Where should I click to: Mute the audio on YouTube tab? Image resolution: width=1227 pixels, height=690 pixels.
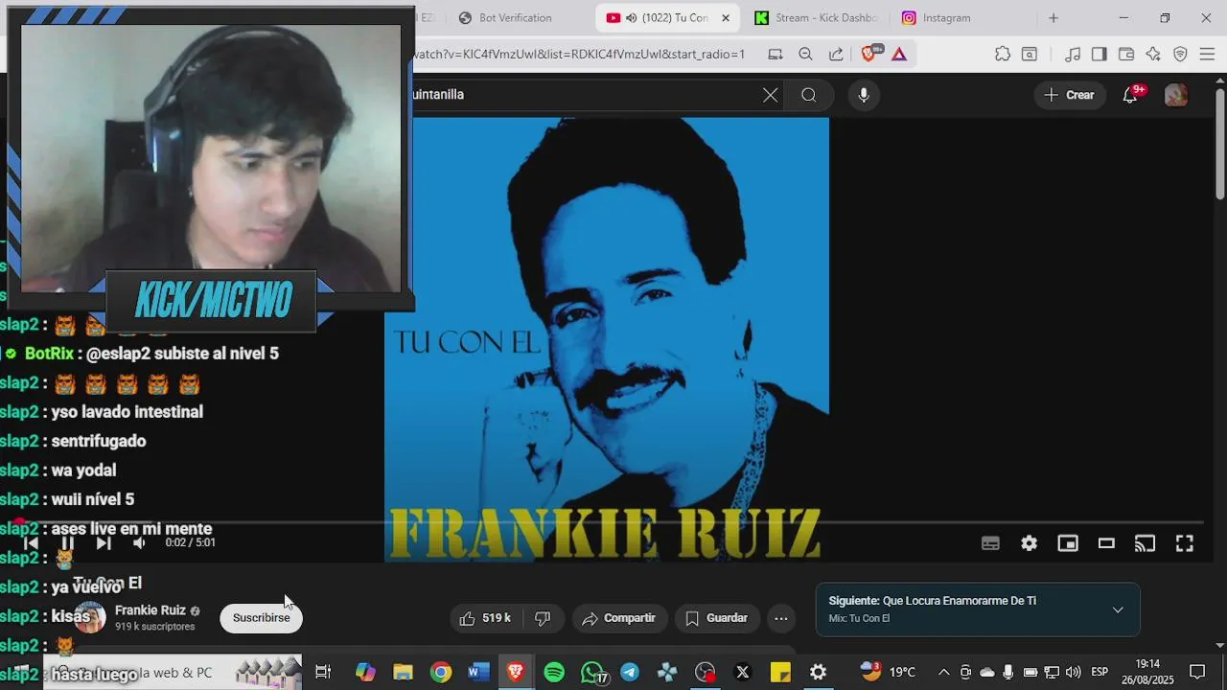coord(631,18)
